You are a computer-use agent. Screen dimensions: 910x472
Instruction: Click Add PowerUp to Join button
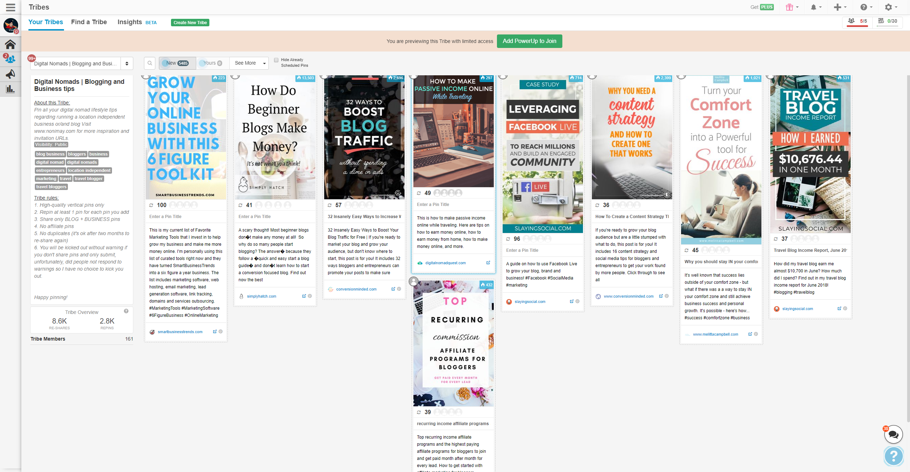[529, 41]
